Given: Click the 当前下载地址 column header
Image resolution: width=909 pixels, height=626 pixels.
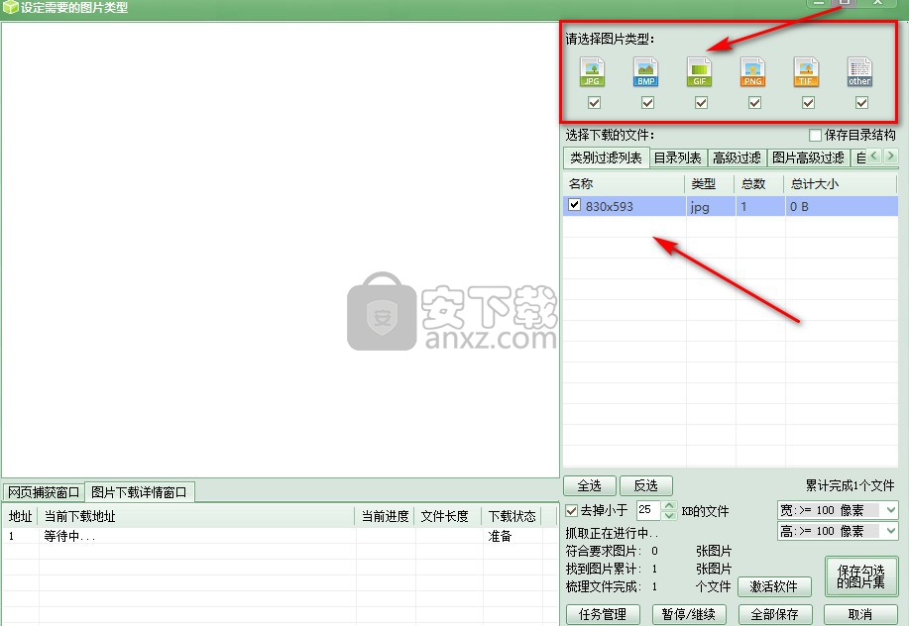Looking at the screenshot, I should coord(196,516).
